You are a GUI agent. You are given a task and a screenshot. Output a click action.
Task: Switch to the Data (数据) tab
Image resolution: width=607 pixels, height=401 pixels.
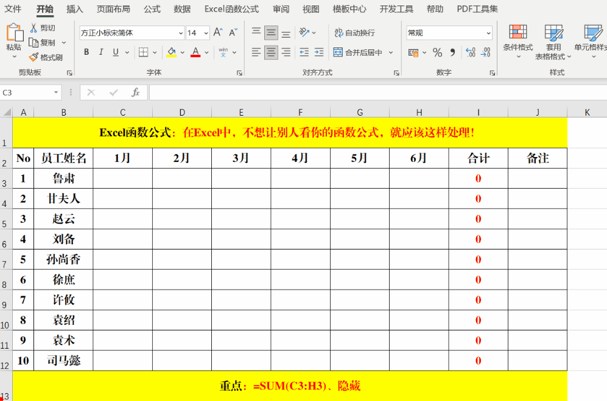tap(182, 9)
